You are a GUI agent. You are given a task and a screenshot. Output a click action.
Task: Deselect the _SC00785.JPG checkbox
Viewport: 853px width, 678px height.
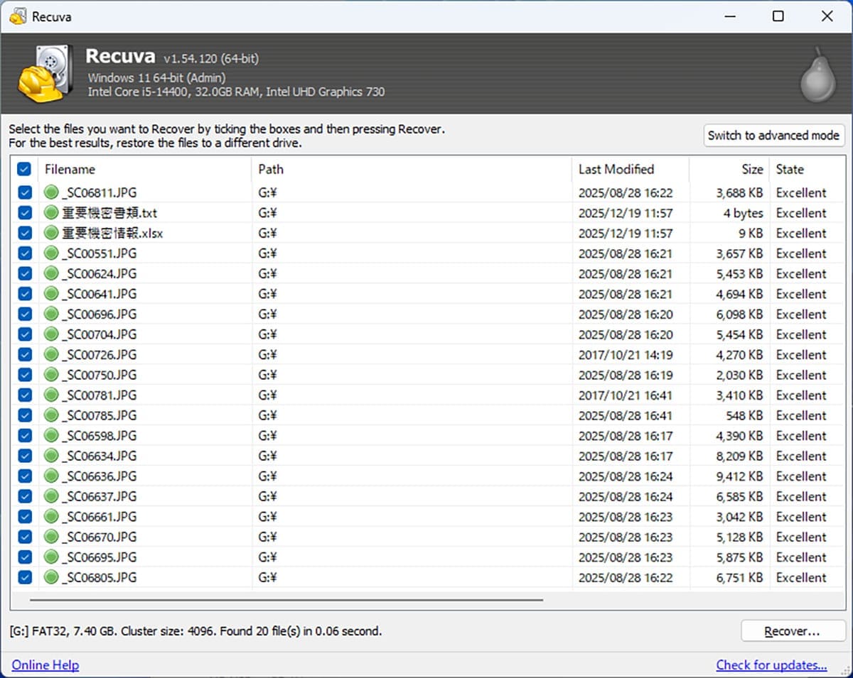24,415
